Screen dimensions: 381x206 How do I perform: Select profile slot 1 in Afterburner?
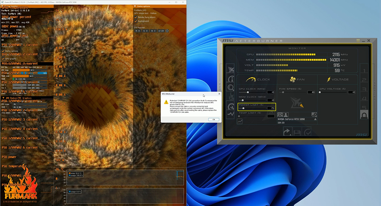[x=364, y=71]
